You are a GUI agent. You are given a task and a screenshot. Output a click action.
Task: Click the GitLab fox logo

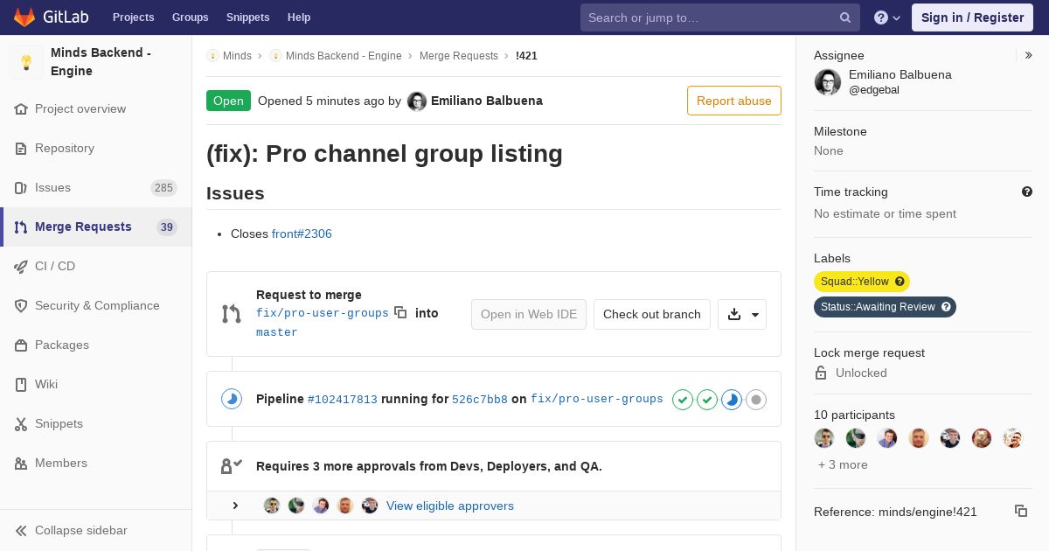[24, 17]
